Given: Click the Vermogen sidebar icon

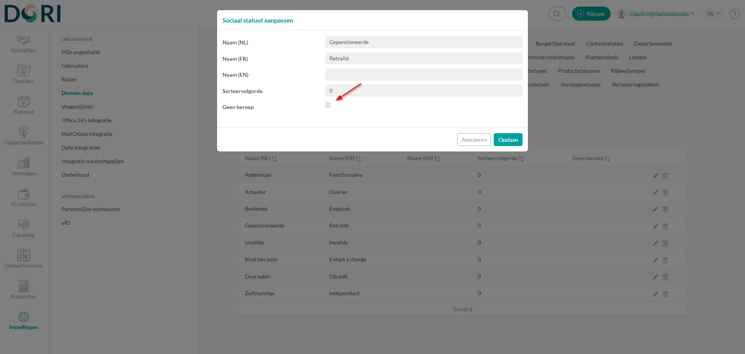Looking at the screenshot, I should (x=23, y=163).
